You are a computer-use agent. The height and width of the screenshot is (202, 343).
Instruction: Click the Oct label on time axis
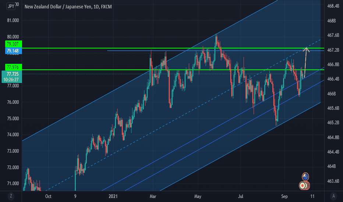coord(48,196)
